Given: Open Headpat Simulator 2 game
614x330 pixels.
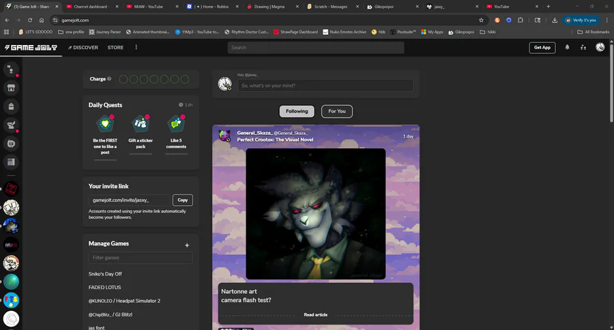Looking at the screenshot, I should point(124,301).
